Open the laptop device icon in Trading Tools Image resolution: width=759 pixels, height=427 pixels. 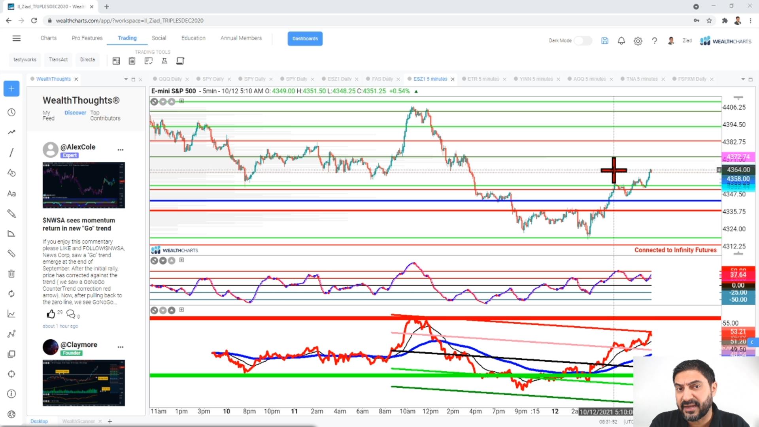tap(180, 61)
